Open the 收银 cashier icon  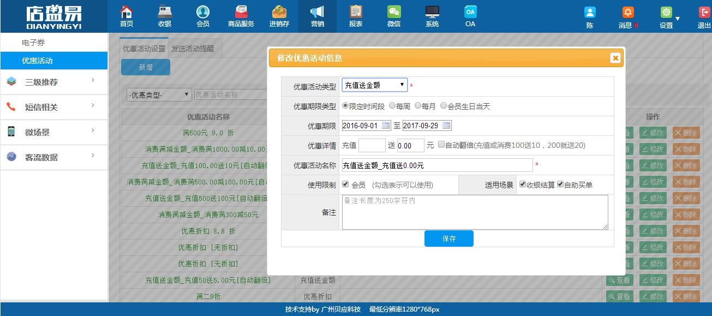tap(164, 11)
